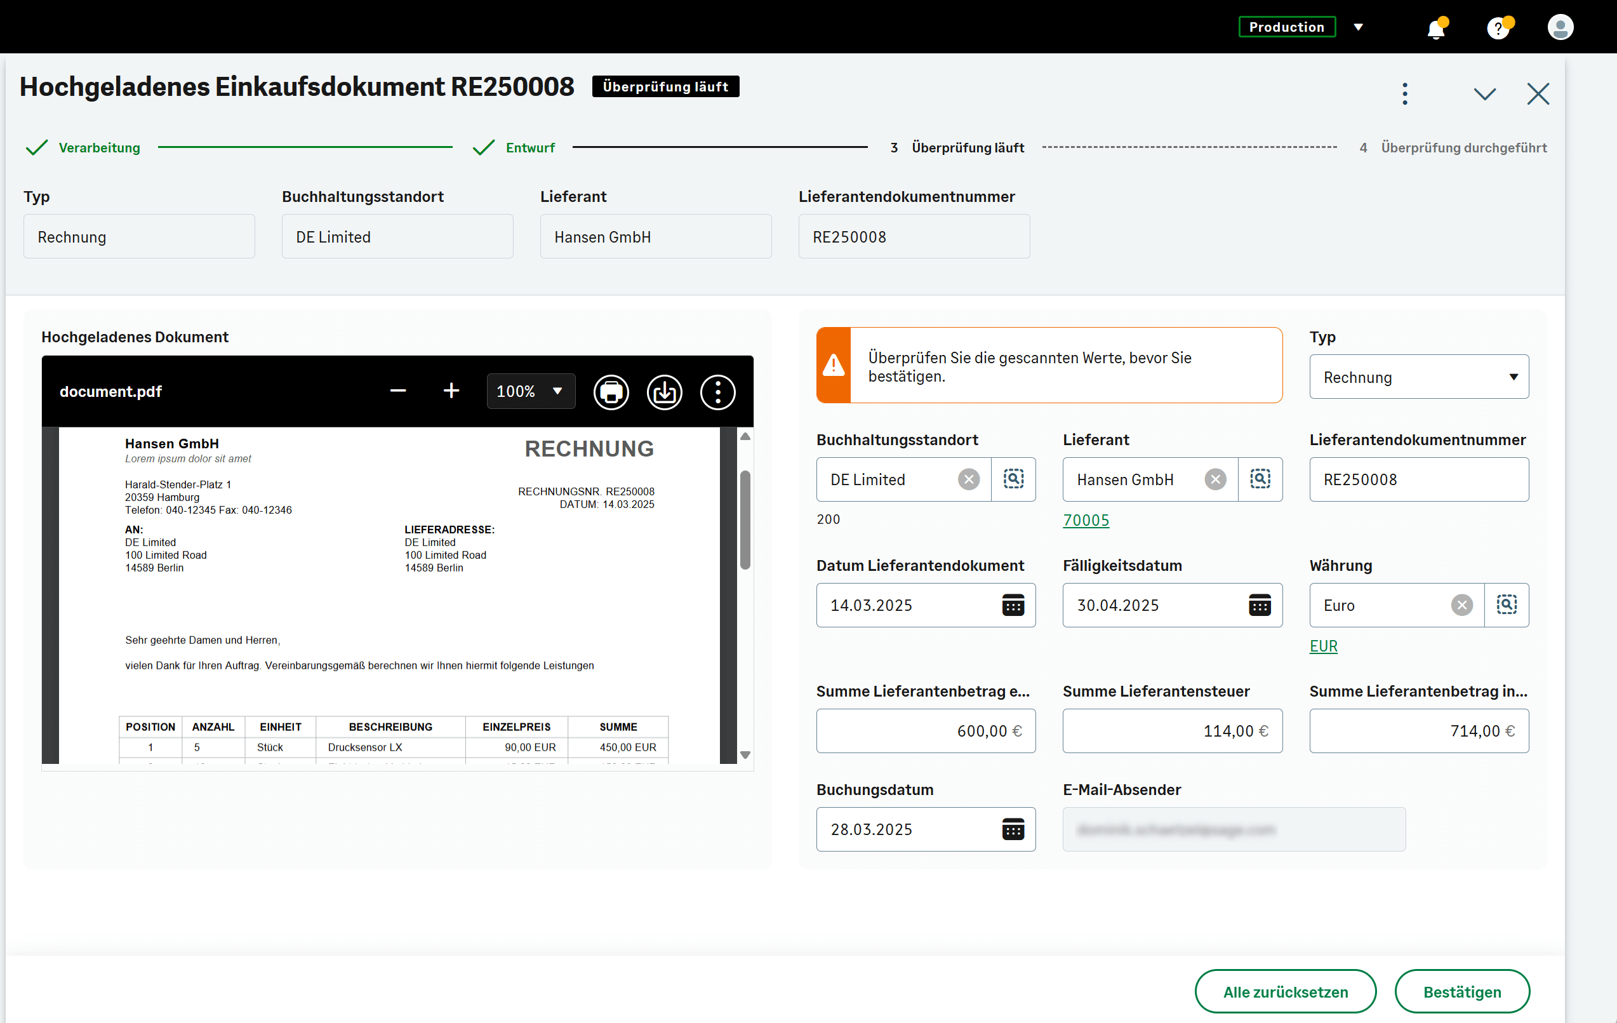Screen dimensions: 1617x1023
Task: Clear the DE Limited Buchhaltungsstandort field
Action: point(969,479)
